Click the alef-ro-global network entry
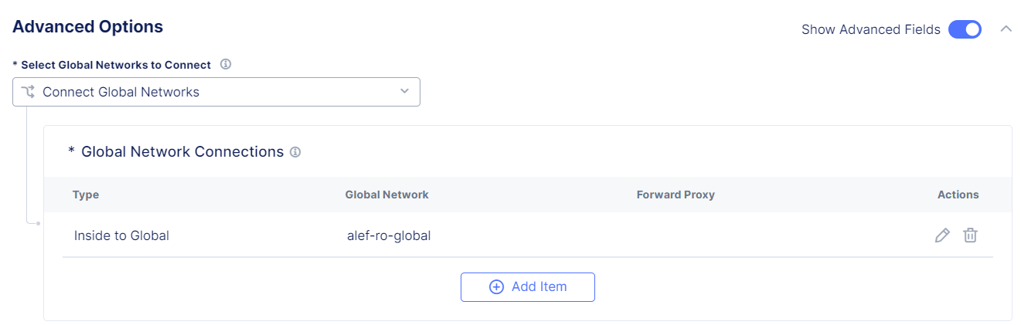1021x325 pixels. 389,235
